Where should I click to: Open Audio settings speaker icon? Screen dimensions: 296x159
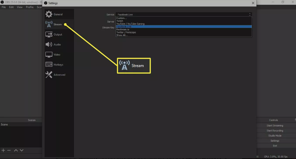pyautogui.click(x=49, y=44)
